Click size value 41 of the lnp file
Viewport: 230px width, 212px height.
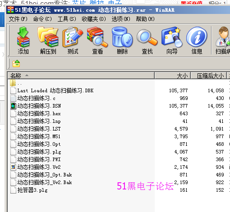[x=185, y=121]
